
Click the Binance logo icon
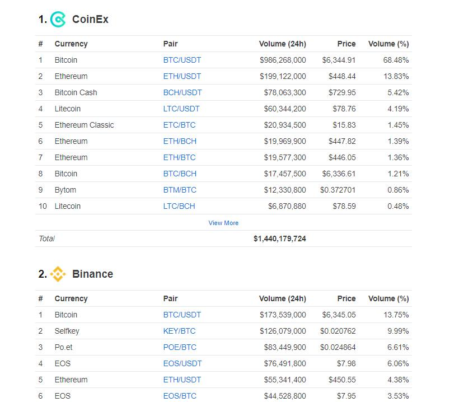[58, 274]
